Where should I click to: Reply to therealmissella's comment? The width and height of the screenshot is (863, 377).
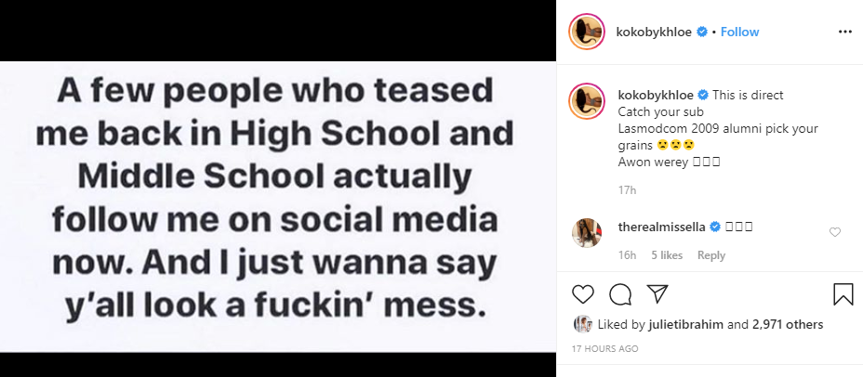(710, 255)
